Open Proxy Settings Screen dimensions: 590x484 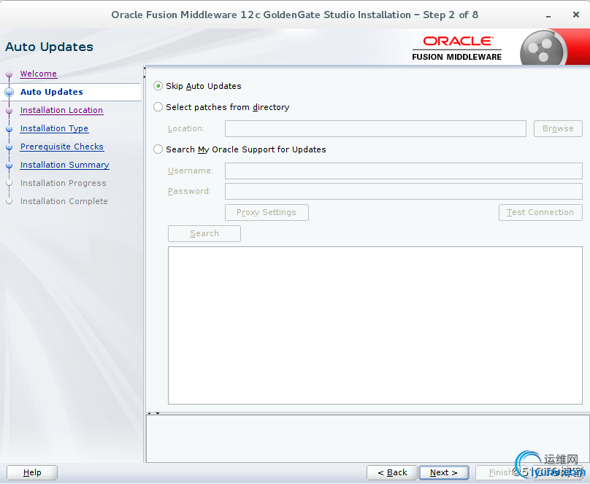[267, 213]
